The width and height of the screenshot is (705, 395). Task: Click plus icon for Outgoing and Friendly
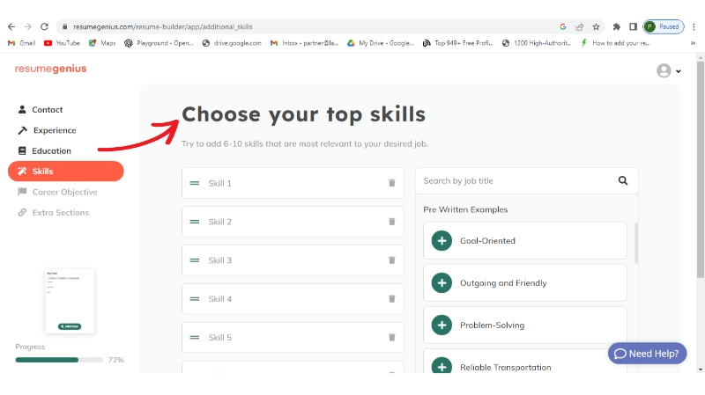pos(441,283)
